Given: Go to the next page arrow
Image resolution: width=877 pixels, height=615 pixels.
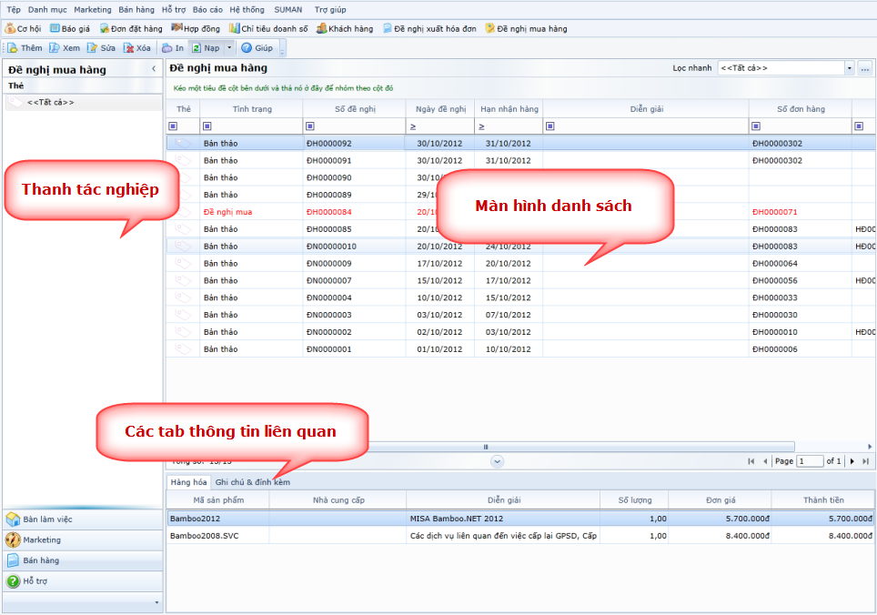Looking at the screenshot, I should (x=852, y=461).
